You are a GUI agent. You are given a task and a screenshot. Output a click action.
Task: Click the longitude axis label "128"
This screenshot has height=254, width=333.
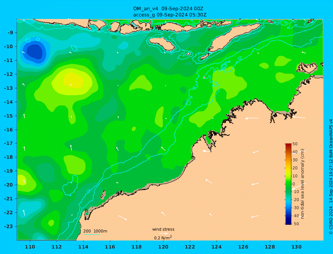270,247
